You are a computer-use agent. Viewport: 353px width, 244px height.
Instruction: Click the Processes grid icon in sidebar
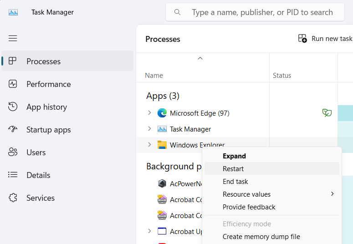pyautogui.click(x=12, y=61)
